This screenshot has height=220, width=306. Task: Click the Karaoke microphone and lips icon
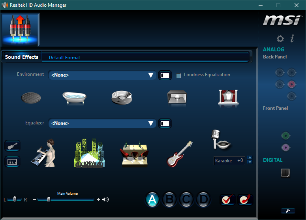pyautogui.click(x=221, y=139)
